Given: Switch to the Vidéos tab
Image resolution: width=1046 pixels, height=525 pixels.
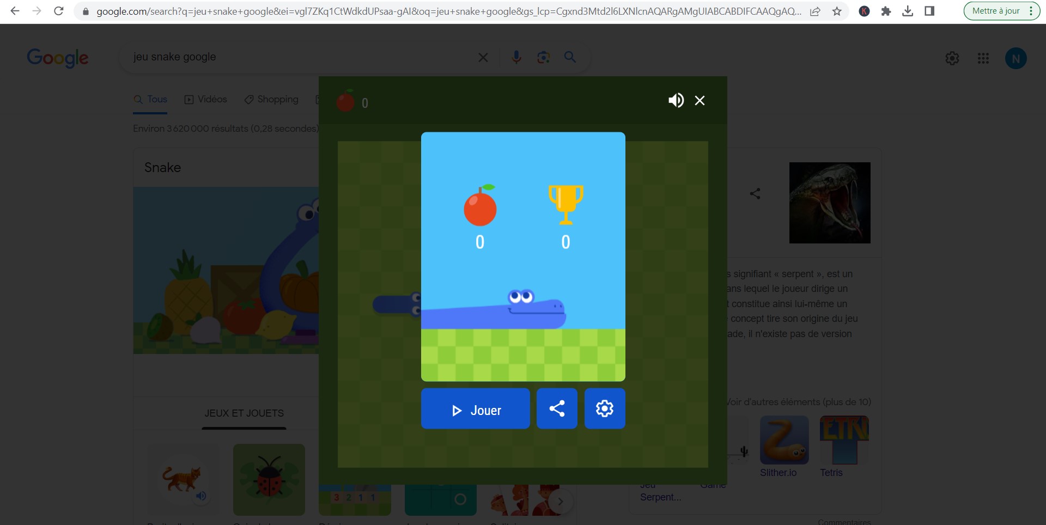Looking at the screenshot, I should [206, 99].
